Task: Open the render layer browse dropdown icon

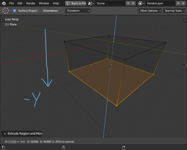Action: pyautogui.click(x=141, y=3)
